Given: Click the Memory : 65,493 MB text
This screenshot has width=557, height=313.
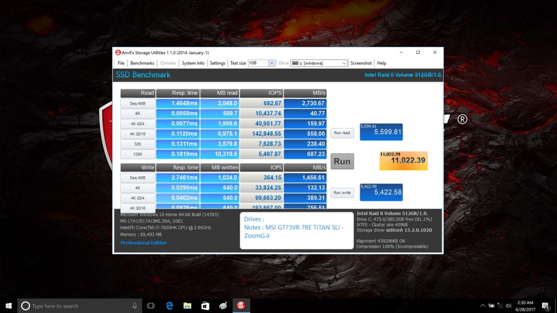Looking at the screenshot, I should (x=141, y=234).
